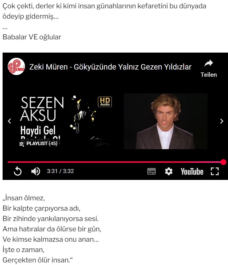
Task: Click the playlist queue icon beside PLAYLIST
Action: click(22, 144)
